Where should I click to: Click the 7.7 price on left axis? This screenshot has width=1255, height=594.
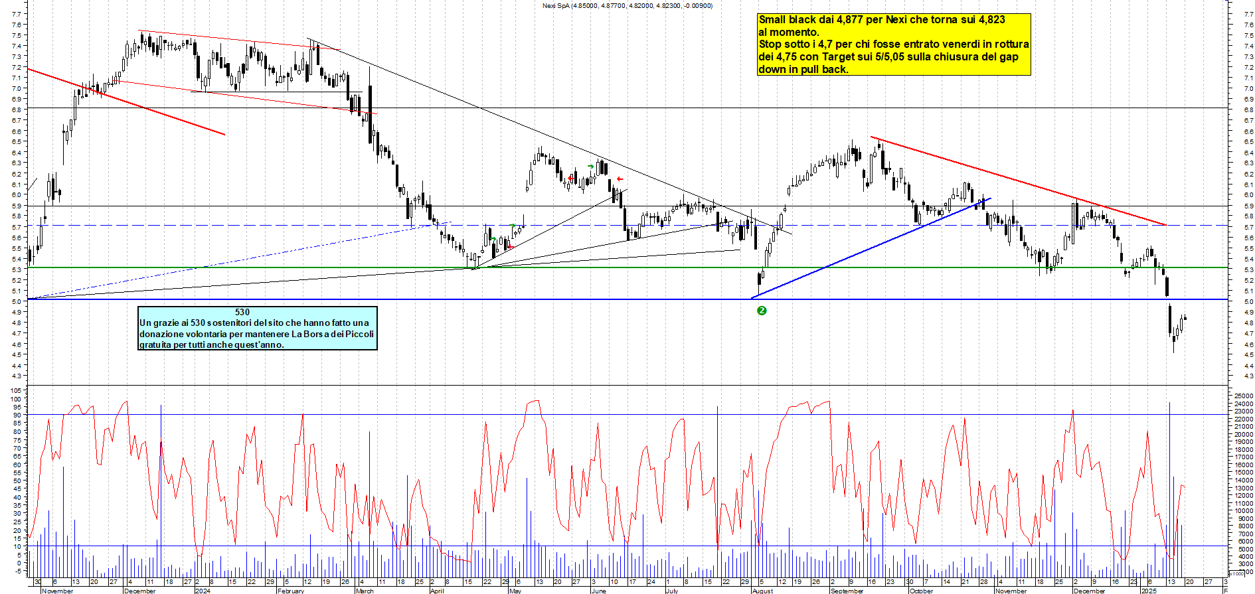16,14
